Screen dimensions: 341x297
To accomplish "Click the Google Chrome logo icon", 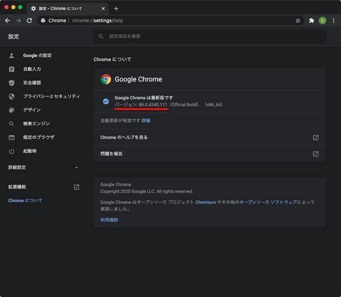I will pyautogui.click(x=106, y=79).
